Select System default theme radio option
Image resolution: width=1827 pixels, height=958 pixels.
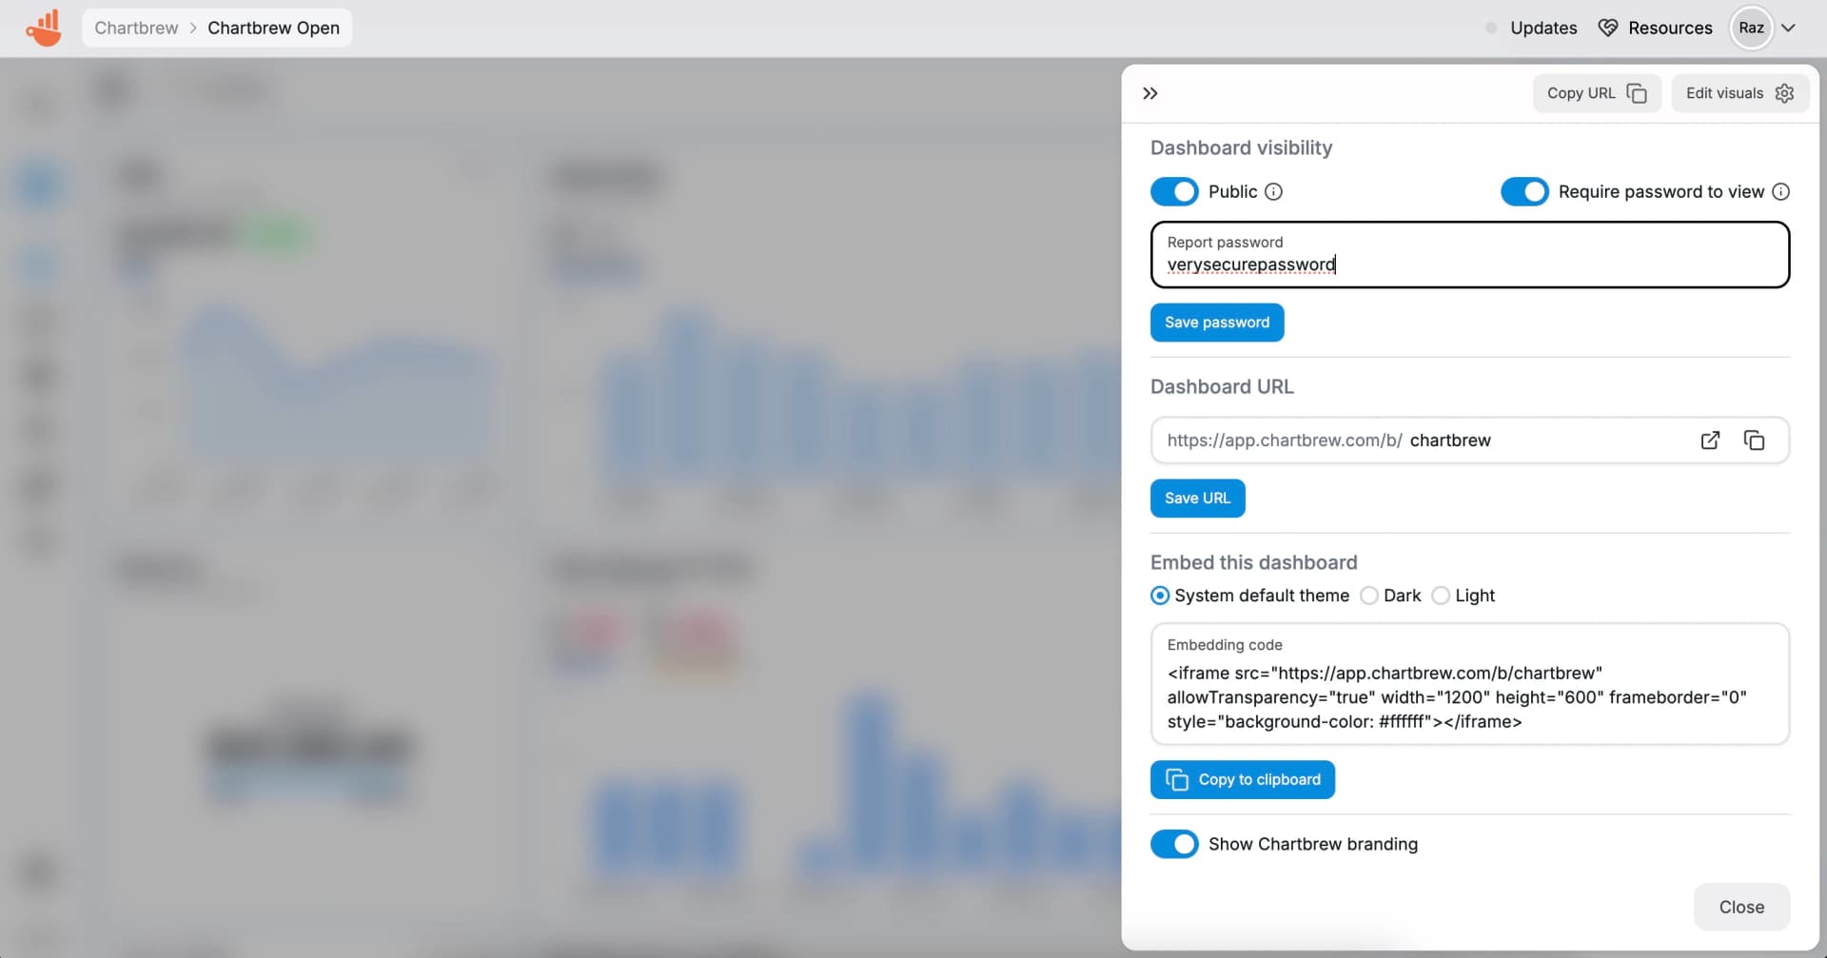tap(1159, 596)
